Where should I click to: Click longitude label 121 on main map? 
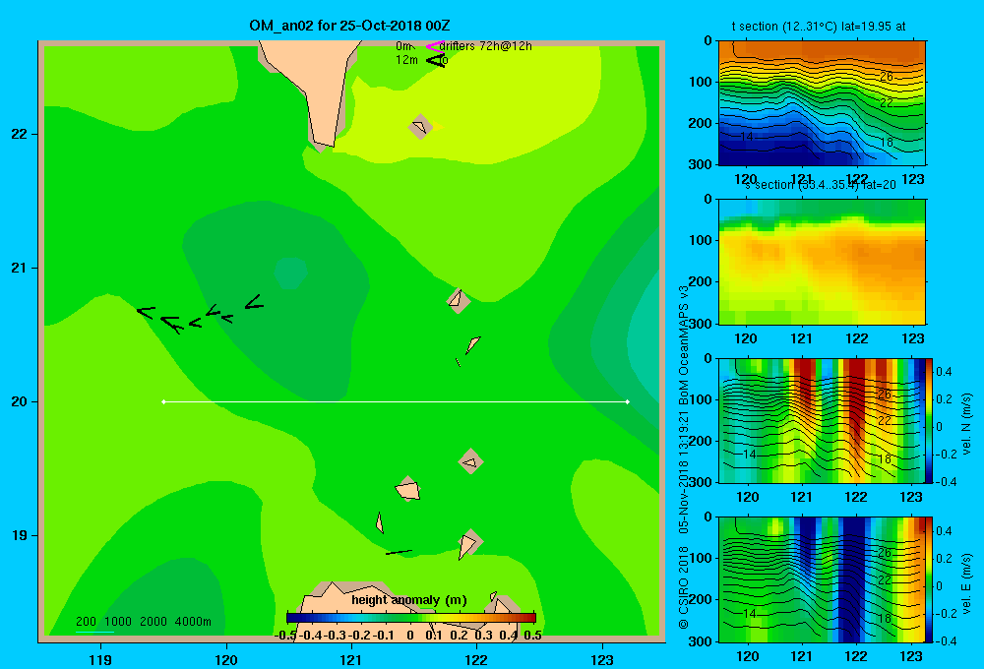351,659
